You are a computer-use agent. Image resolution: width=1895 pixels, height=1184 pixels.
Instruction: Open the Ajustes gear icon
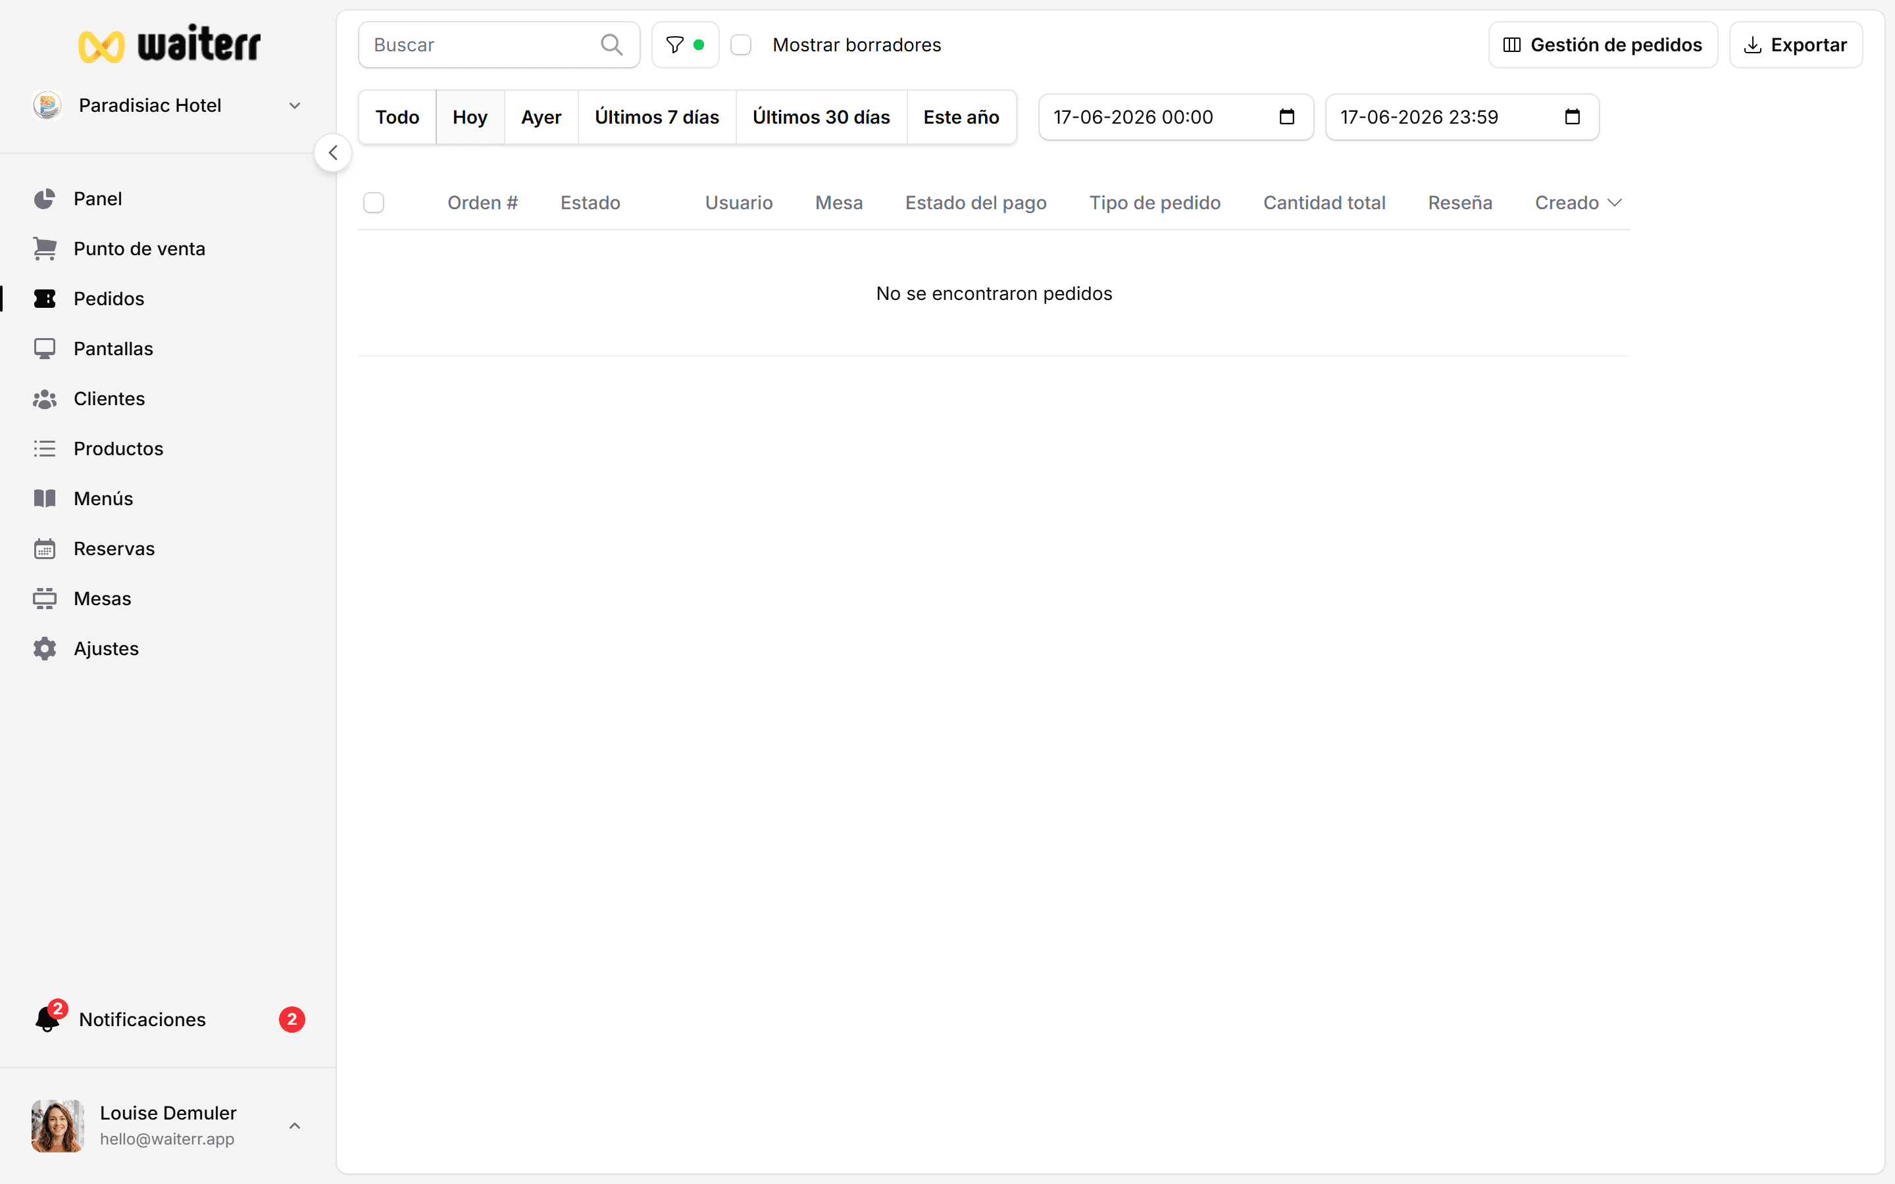point(45,649)
